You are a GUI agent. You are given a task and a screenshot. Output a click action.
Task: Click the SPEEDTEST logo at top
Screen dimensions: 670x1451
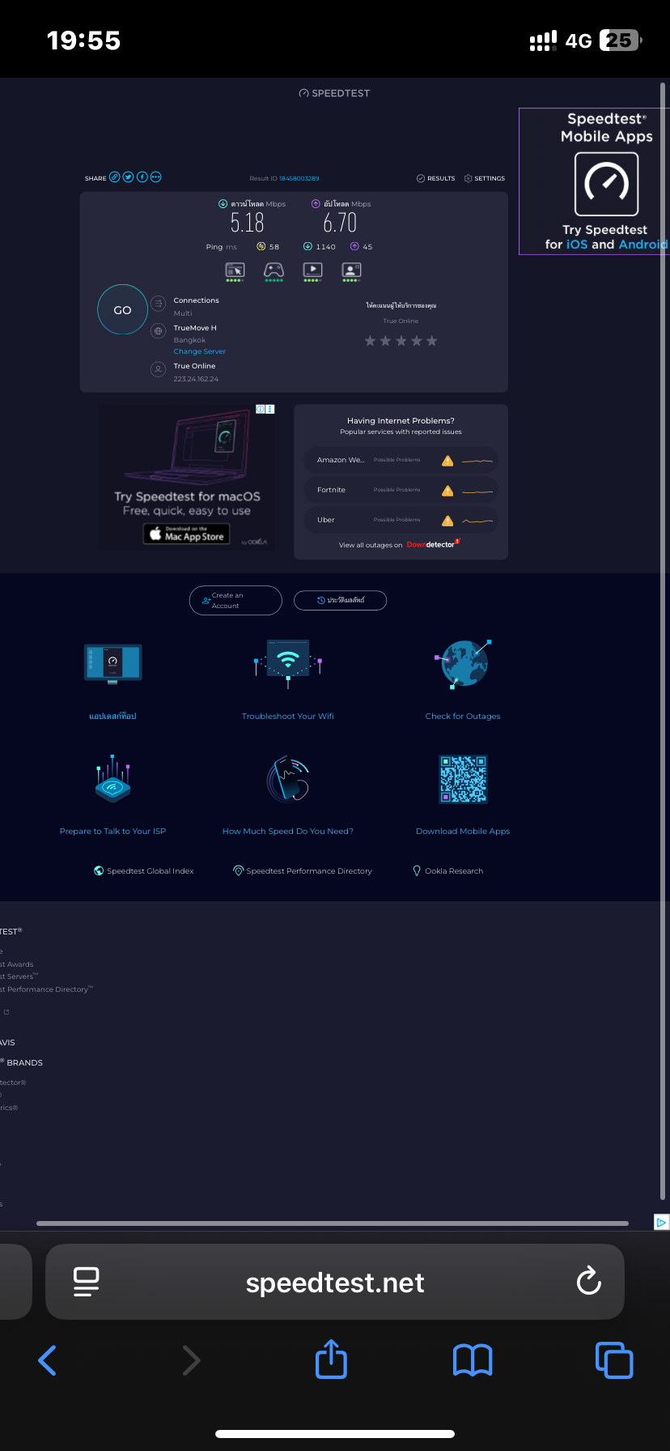coord(334,93)
